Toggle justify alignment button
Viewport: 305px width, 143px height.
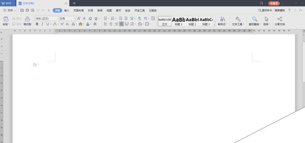[x=121, y=24]
